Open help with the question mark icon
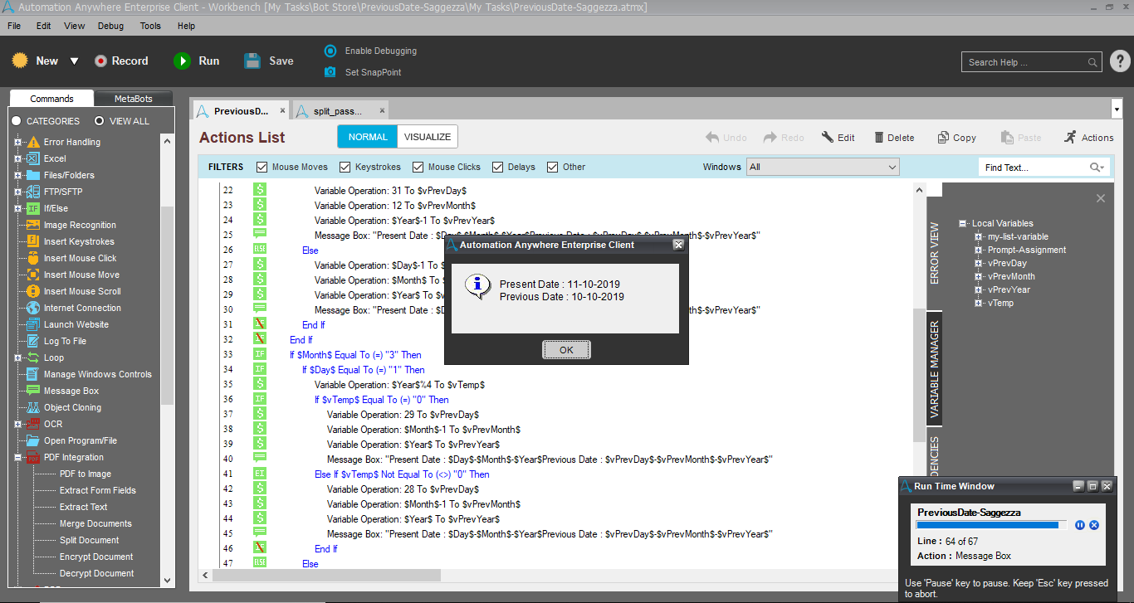 point(1120,61)
